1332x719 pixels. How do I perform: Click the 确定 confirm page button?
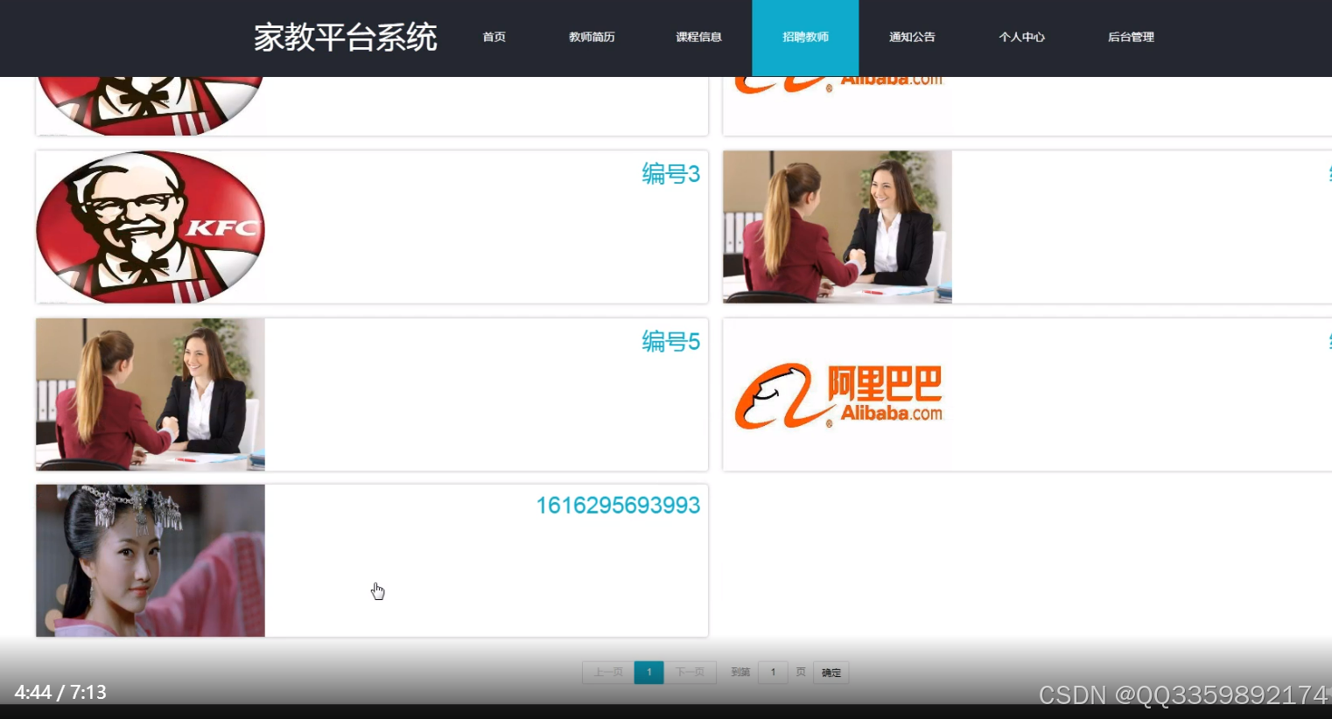(831, 673)
